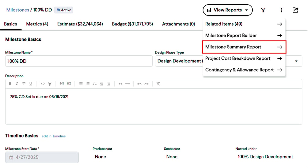Image resolution: width=308 pixels, height=168 pixels.
Task: Click the calendar icon in start date
Action: click(11, 157)
